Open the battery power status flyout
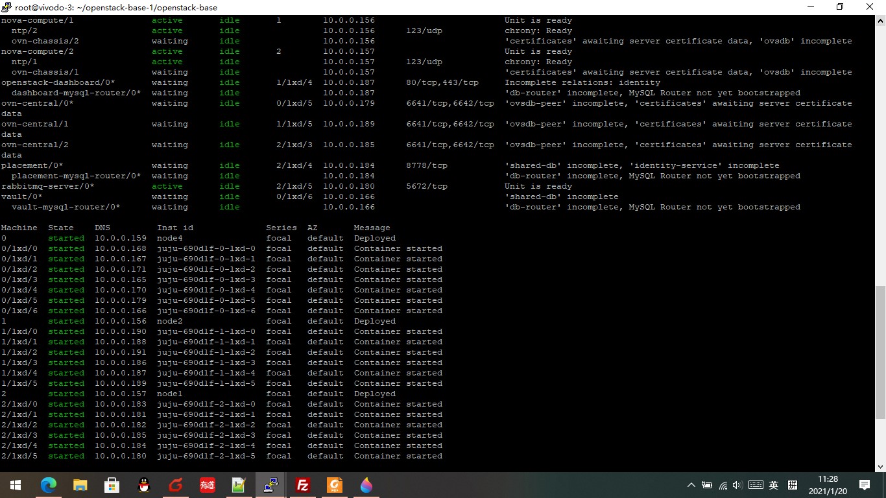 click(707, 485)
